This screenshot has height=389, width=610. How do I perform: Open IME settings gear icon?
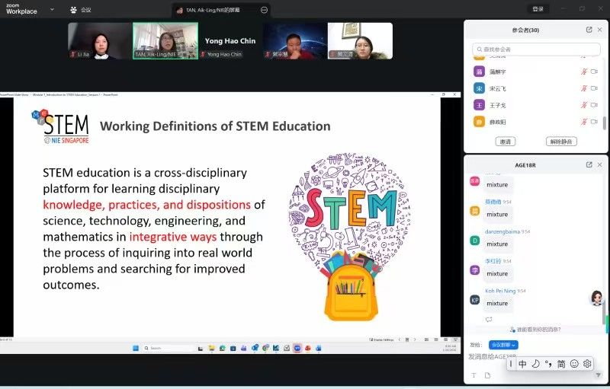(x=587, y=364)
